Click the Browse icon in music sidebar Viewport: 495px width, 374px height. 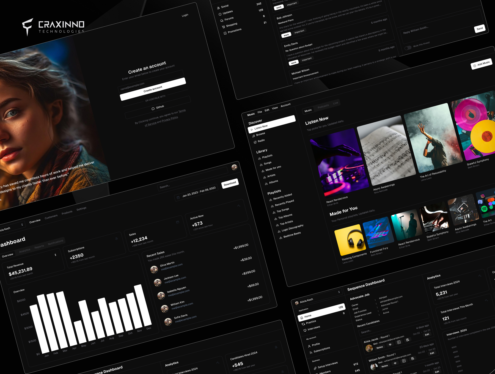point(254,136)
